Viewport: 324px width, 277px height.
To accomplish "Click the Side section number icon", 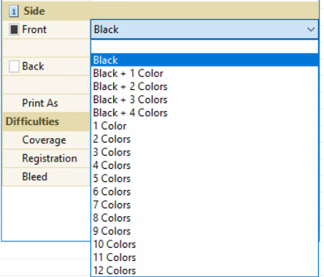I will [14, 11].
